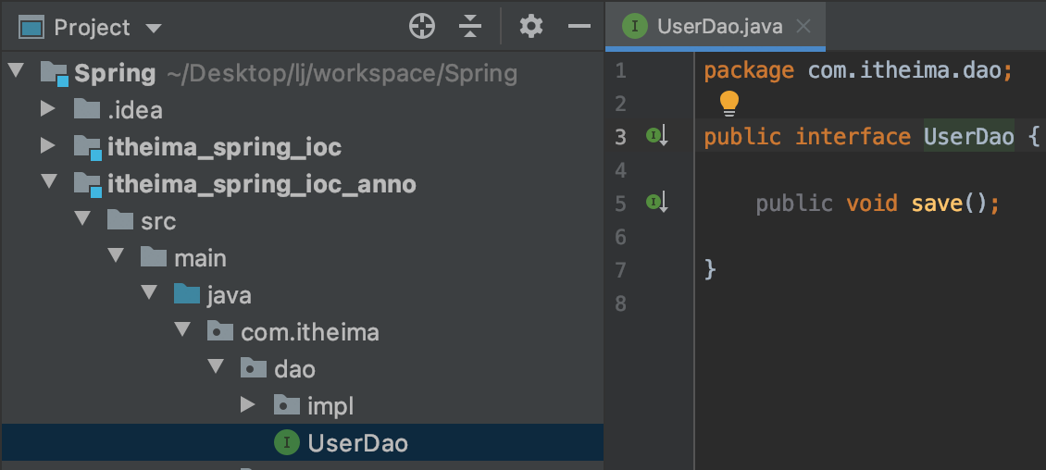This screenshot has height=470, width=1046.
Task: Close the UserDao.java tab
Action: (x=803, y=26)
